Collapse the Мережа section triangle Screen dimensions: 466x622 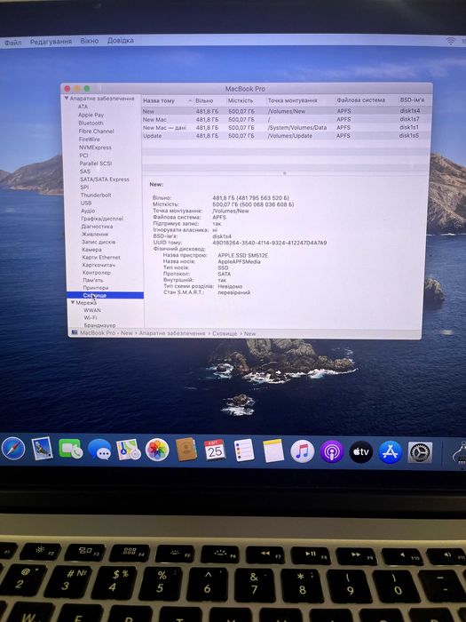[x=73, y=303]
